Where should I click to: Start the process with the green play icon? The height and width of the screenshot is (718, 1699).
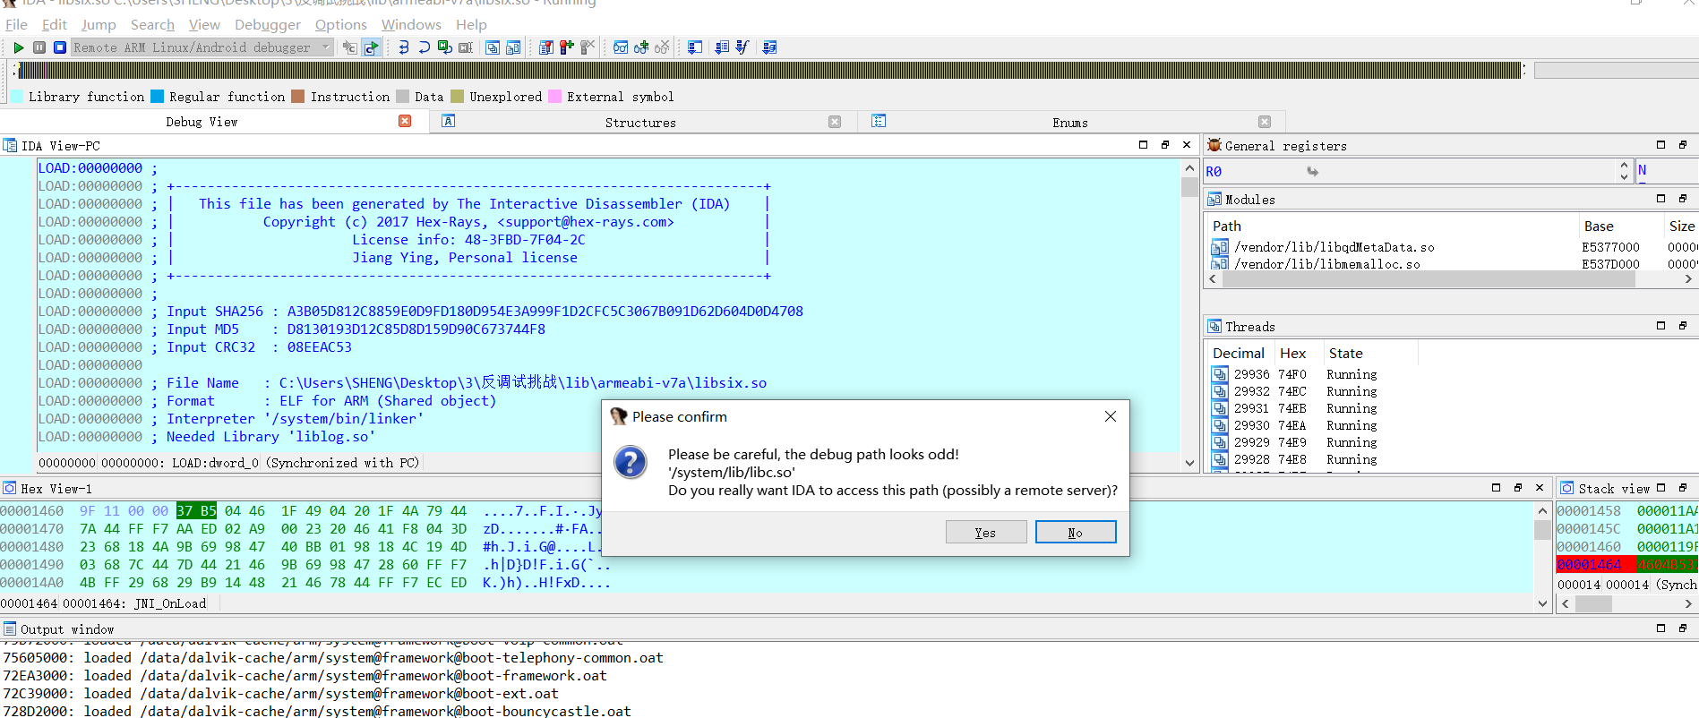18,47
